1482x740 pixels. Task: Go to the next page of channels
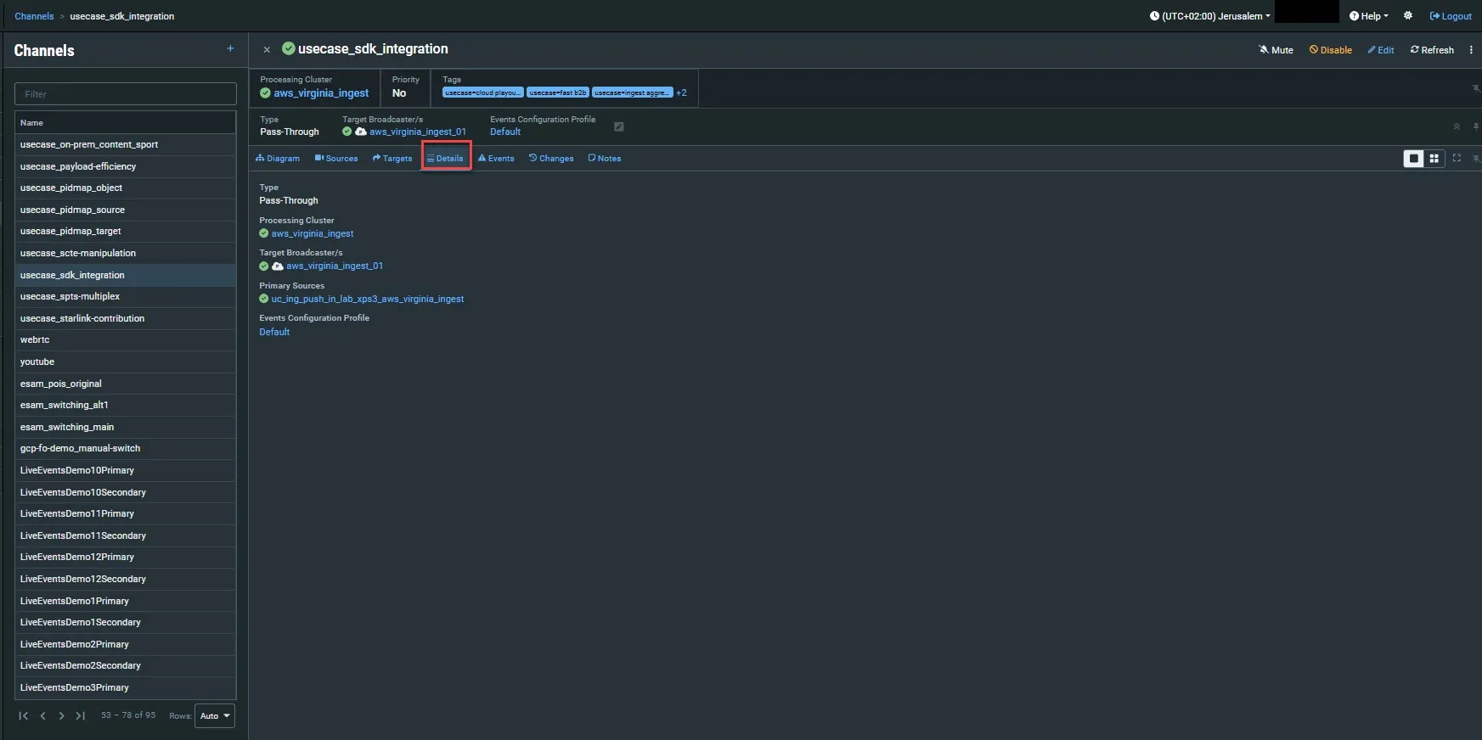61,716
